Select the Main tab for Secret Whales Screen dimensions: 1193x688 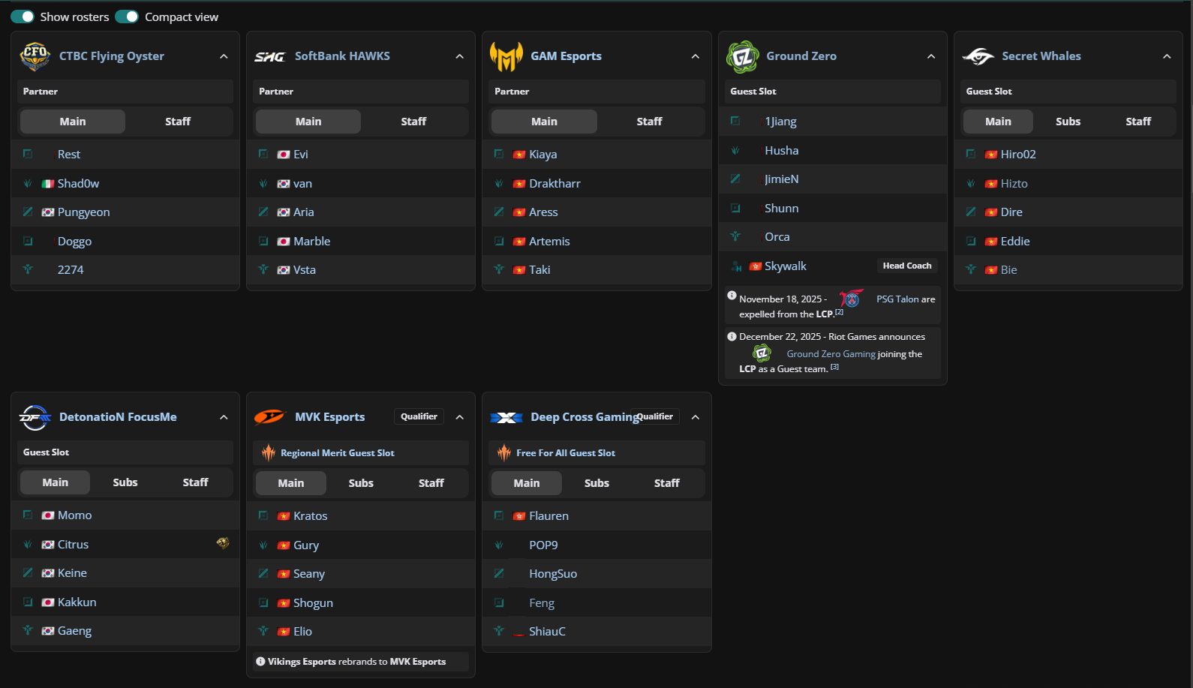click(998, 122)
